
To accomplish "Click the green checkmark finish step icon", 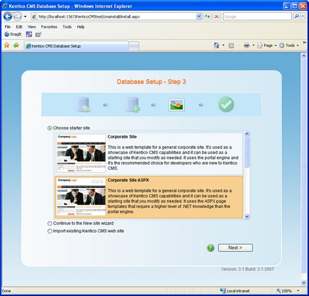I will (x=226, y=104).
